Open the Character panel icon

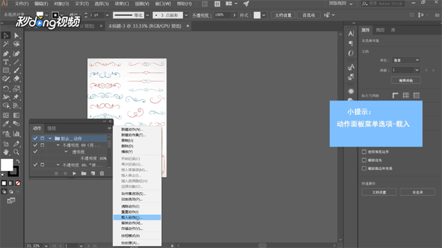tap(350, 34)
